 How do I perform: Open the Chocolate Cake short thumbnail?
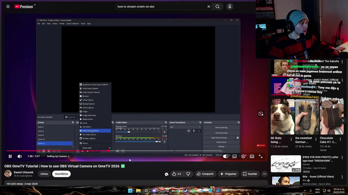tap(331, 117)
